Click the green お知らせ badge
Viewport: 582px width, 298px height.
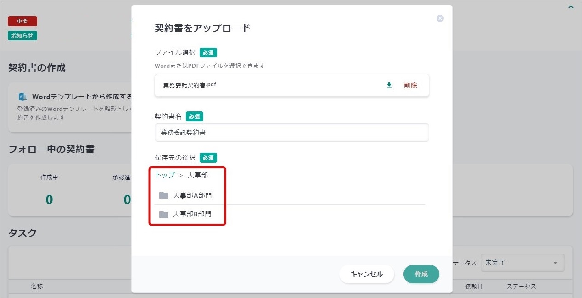pos(22,36)
